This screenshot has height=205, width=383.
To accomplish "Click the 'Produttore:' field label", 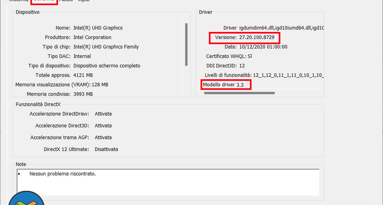I will [x=58, y=37].
